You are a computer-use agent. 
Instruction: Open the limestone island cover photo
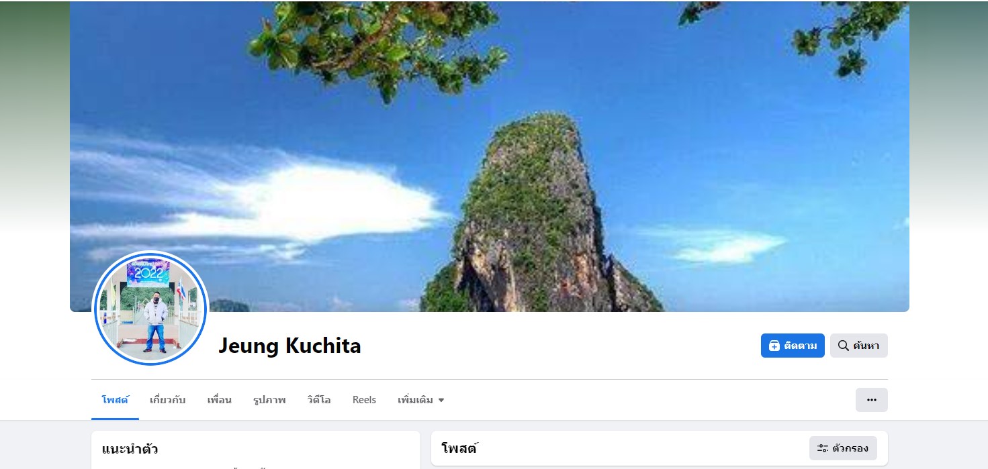point(490,156)
